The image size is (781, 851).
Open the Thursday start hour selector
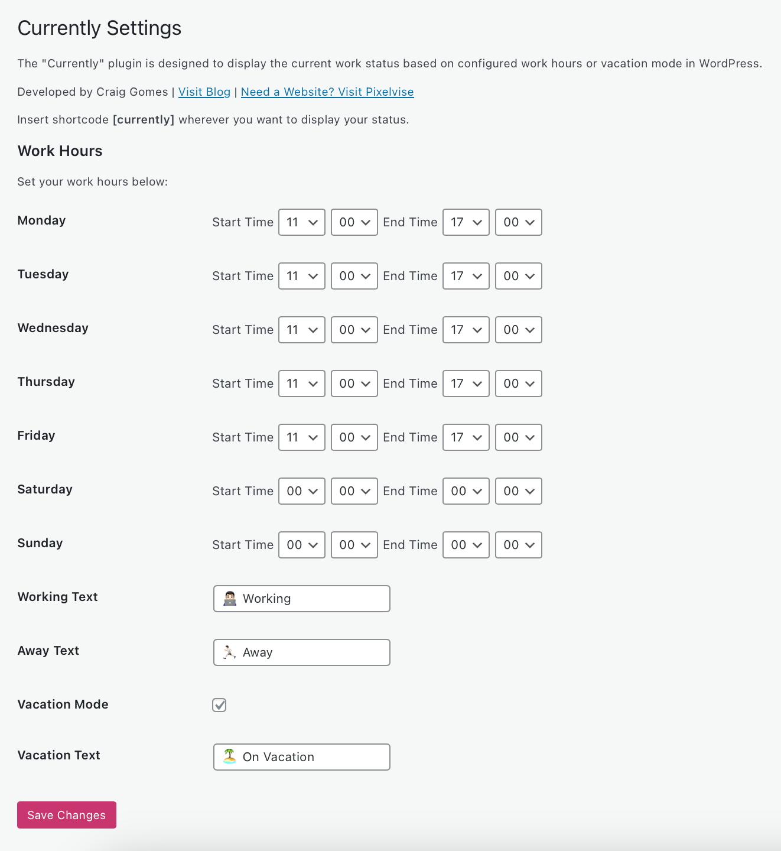301,384
